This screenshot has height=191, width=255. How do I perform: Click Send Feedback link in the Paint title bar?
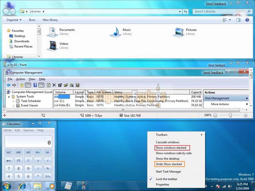point(217,65)
